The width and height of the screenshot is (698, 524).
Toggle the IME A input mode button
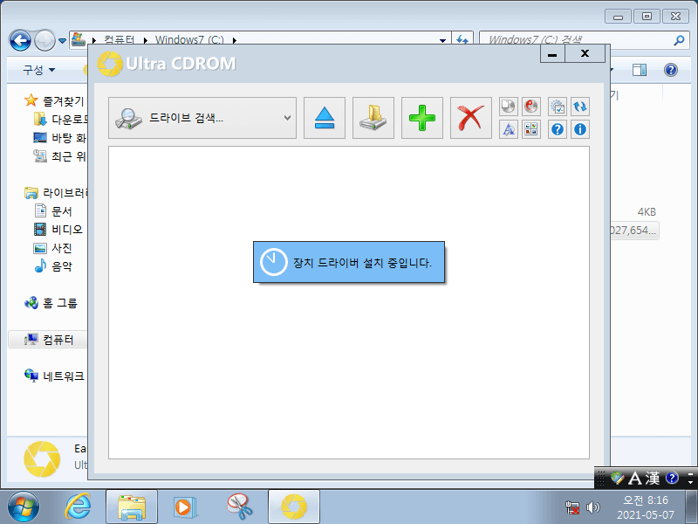tap(635, 479)
